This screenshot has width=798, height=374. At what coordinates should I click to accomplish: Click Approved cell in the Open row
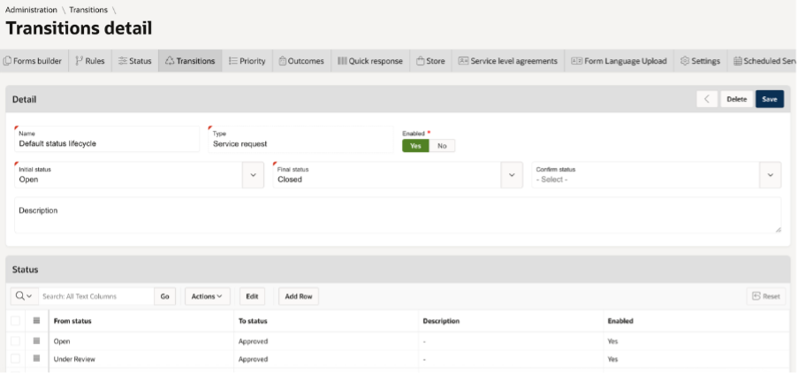326,341
